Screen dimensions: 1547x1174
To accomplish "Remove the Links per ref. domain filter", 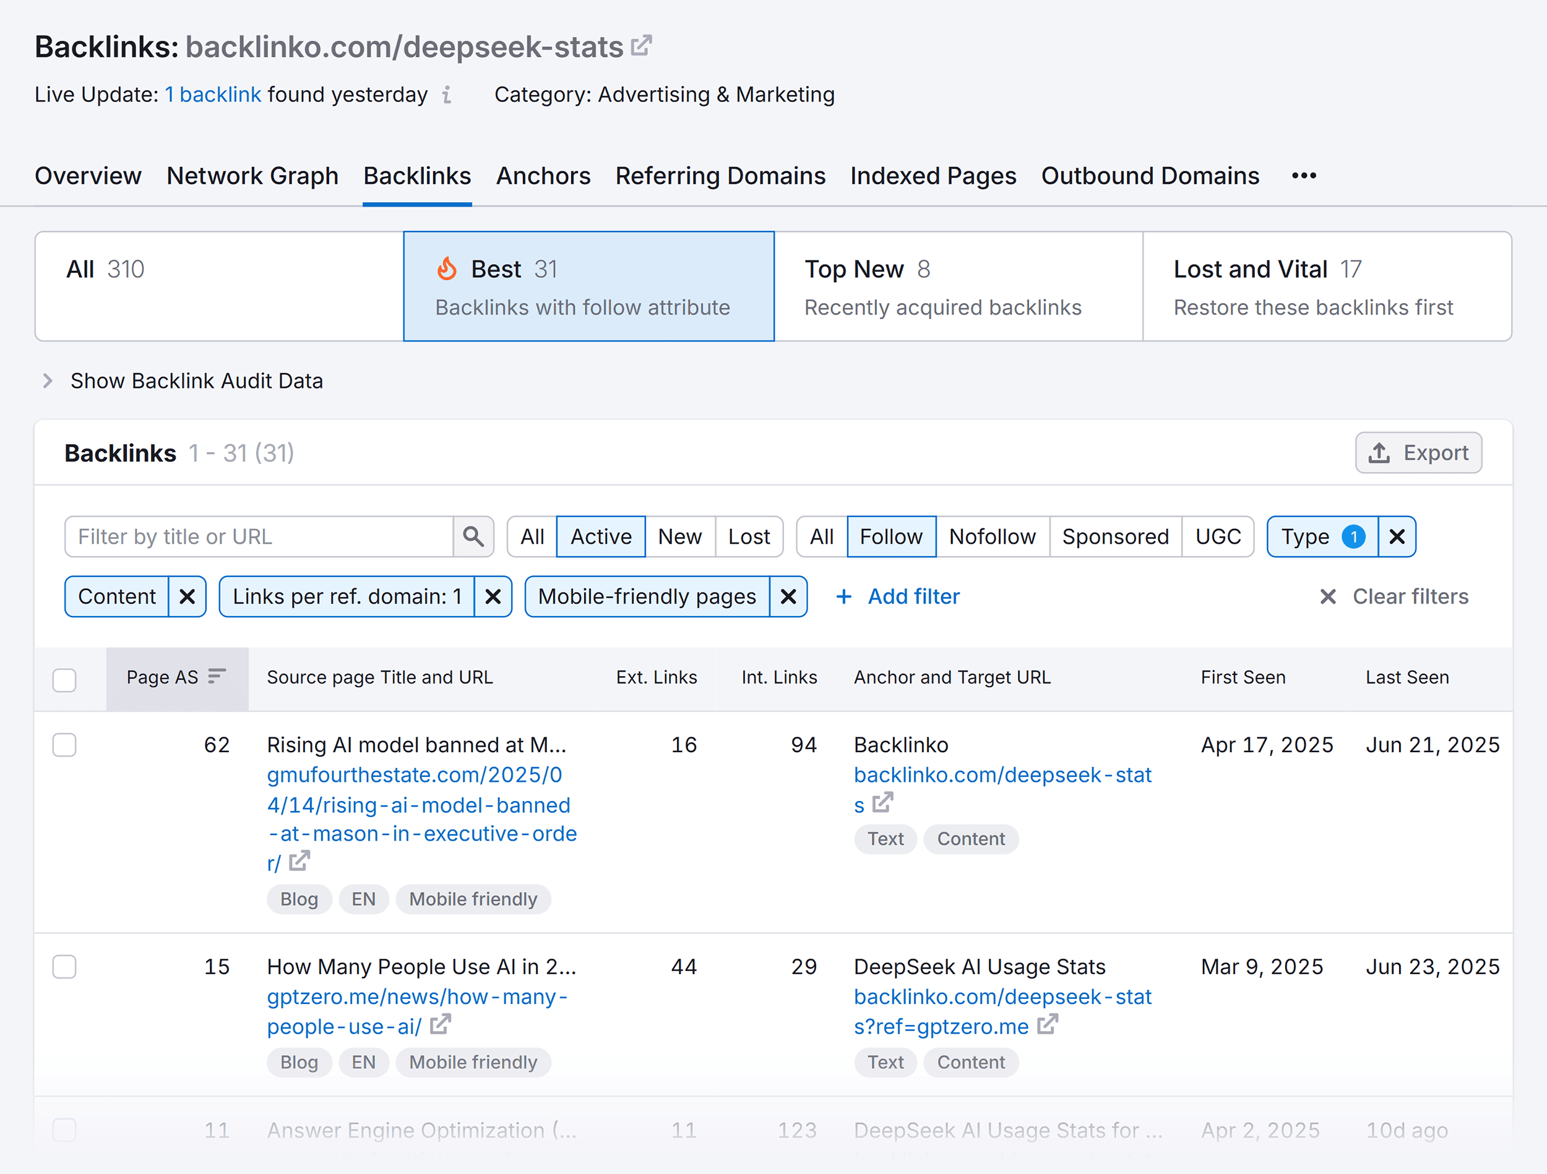I will [493, 596].
